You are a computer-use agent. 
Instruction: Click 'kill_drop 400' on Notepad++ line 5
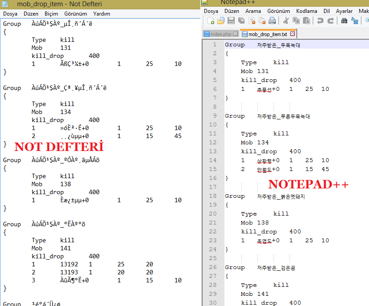[271, 80]
